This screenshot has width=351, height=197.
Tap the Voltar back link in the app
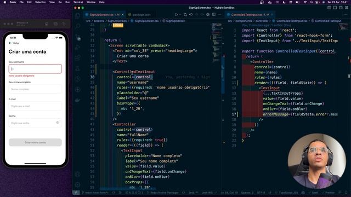point(14,43)
